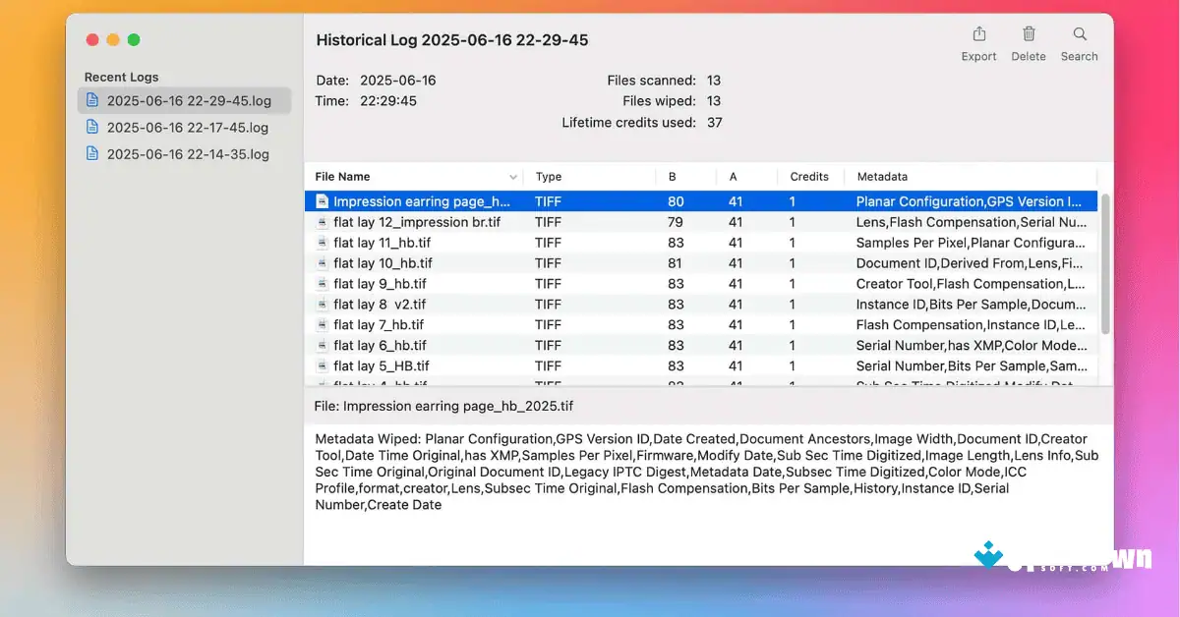Click the Delete trash icon
This screenshot has height=617, width=1180.
1029,39
